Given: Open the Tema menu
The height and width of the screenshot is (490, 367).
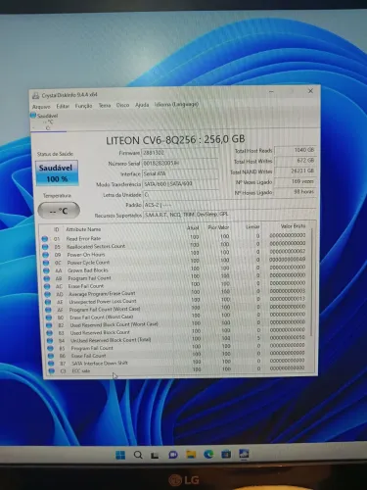Looking at the screenshot, I should click(x=105, y=105).
